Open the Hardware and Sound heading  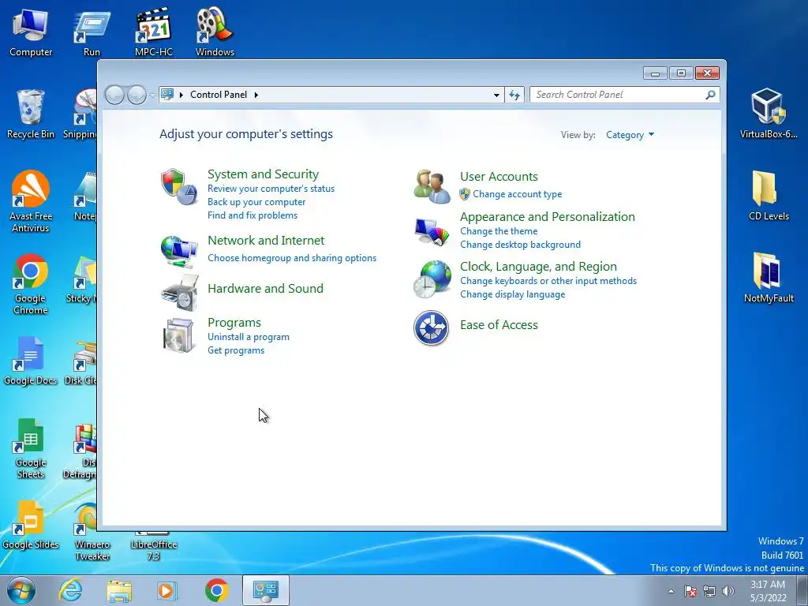[x=265, y=289]
